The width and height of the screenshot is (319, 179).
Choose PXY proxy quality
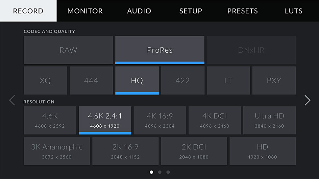(274, 81)
